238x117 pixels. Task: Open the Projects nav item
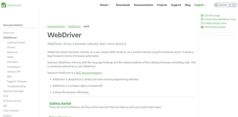coord(162,5)
